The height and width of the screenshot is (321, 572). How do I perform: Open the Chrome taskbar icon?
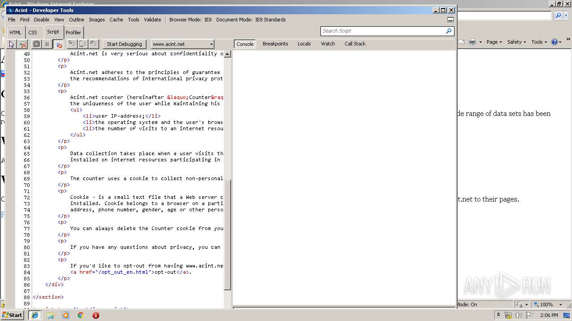[x=81, y=315]
